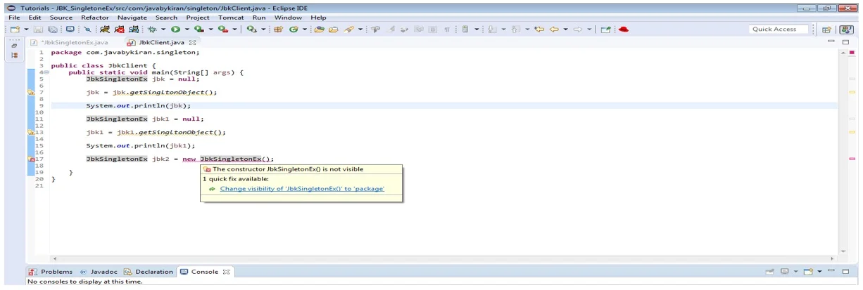Image resolution: width=863 pixels, height=290 pixels.
Task: Click the Save All toolbar icon
Action: [x=53, y=29]
